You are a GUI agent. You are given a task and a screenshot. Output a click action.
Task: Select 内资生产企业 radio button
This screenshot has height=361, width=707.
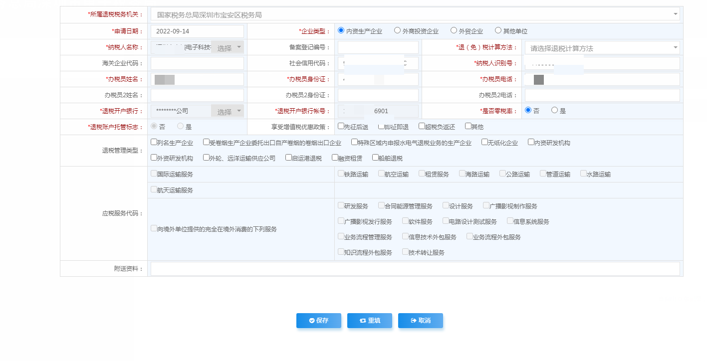341,30
